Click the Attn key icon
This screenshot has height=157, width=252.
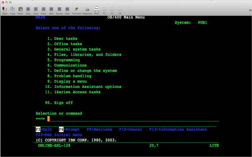(51, 11)
